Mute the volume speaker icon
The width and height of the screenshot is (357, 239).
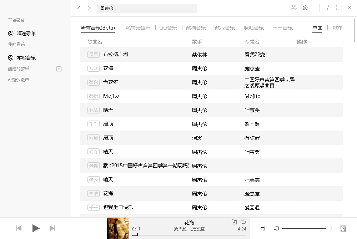[276, 228]
